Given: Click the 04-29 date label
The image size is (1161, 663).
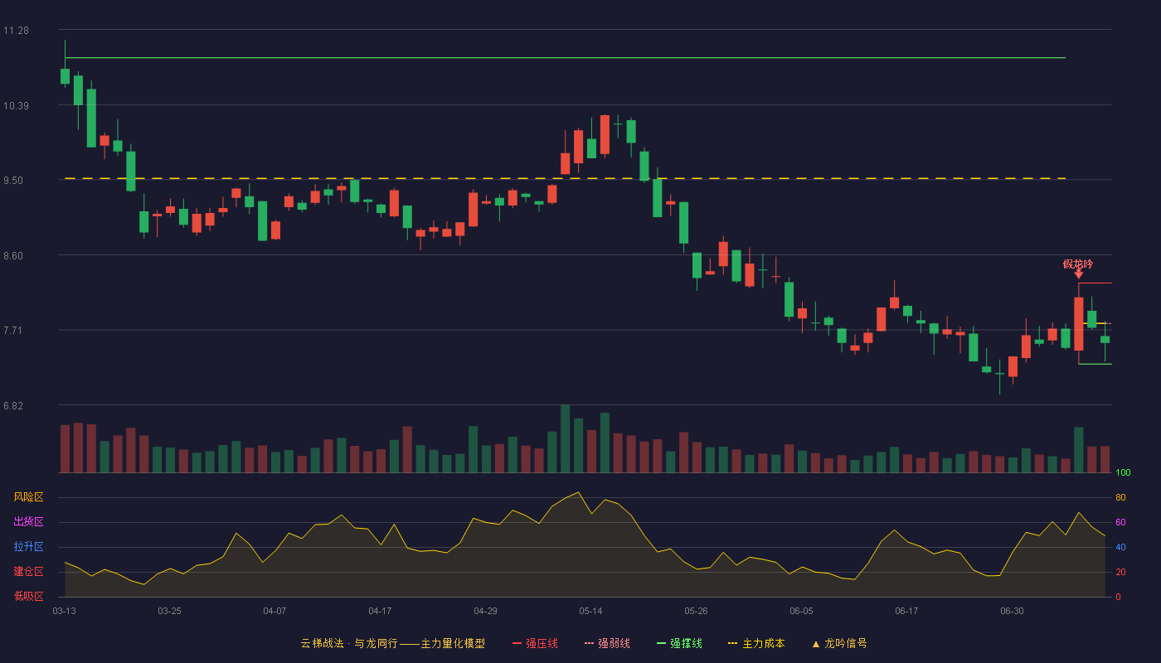Looking at the screenshot, I should pyautogui.click(x=485, y=611).
